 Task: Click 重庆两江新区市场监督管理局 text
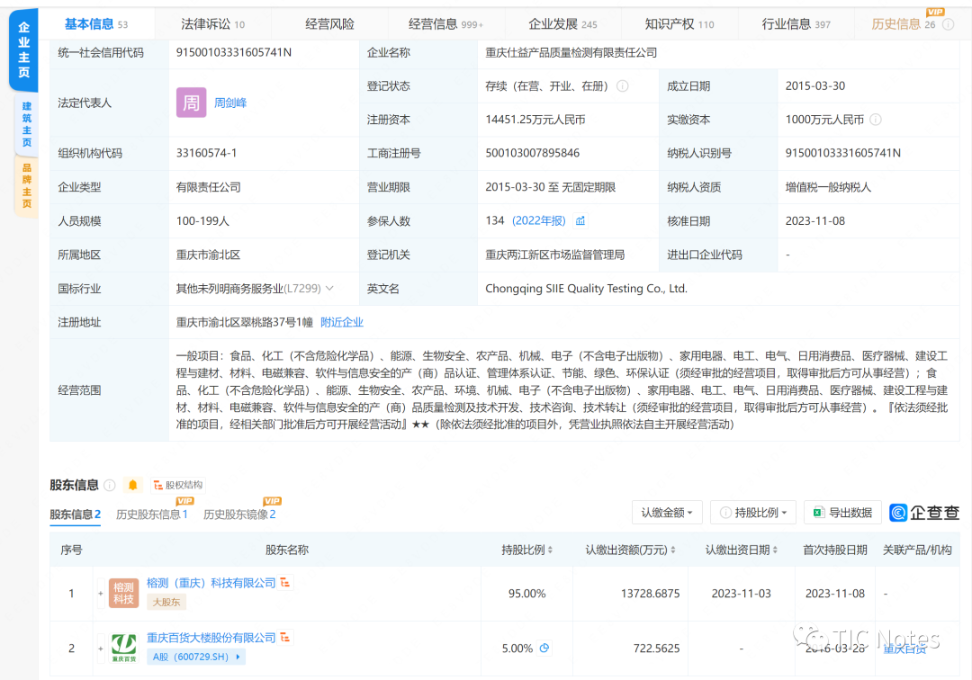point(554,255)
